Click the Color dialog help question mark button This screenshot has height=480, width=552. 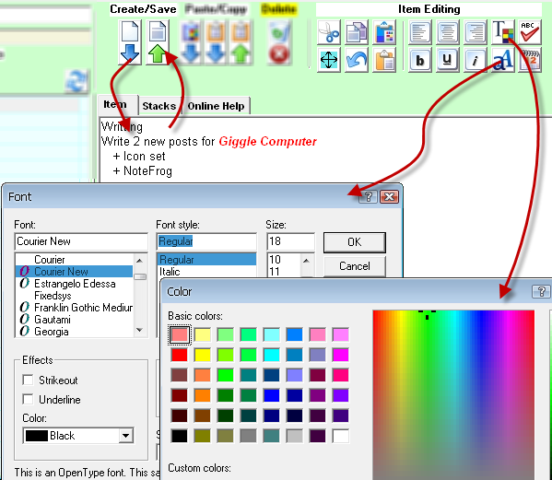[541, 291]
